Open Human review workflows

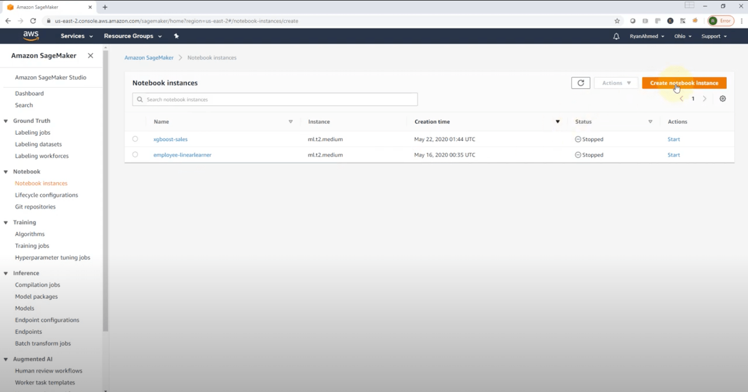pyautogui.click(x=49, y=371)
